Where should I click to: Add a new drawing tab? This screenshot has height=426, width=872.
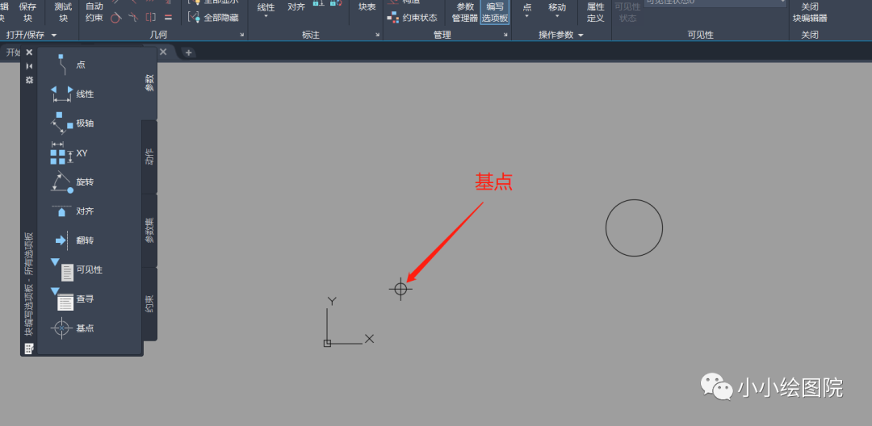[188, 52]
